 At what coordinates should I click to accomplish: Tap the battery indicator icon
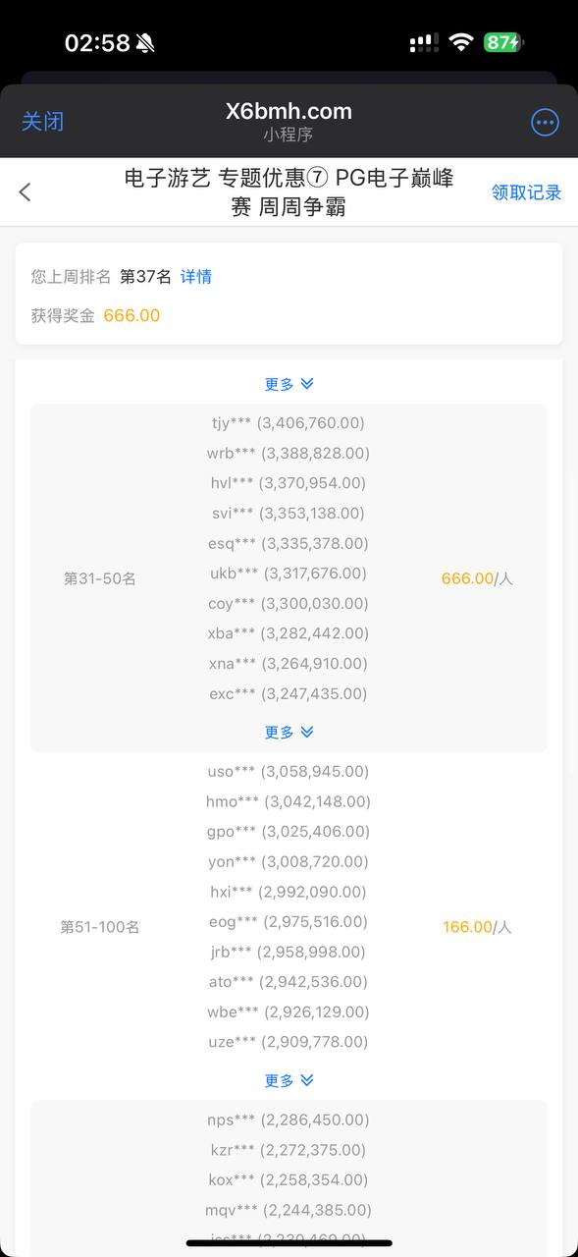coord(504,42)
